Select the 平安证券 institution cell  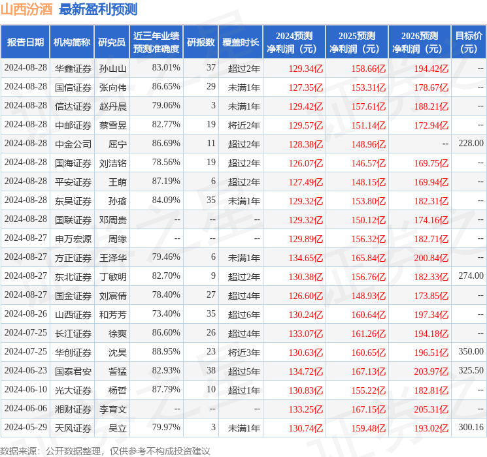[x=73, y=182]
